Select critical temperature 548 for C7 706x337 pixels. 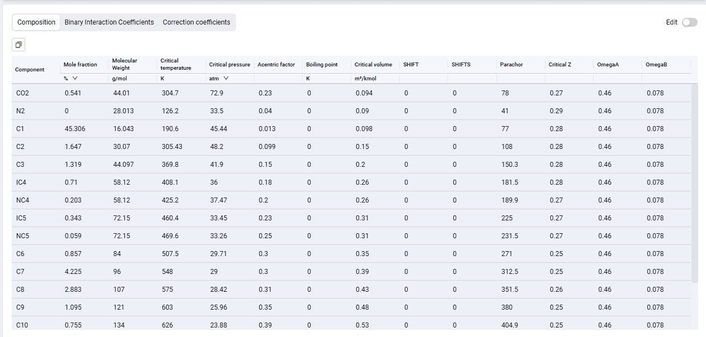[167, 272]
